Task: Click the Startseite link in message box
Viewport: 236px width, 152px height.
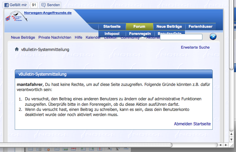Action: tap(201, 124)
